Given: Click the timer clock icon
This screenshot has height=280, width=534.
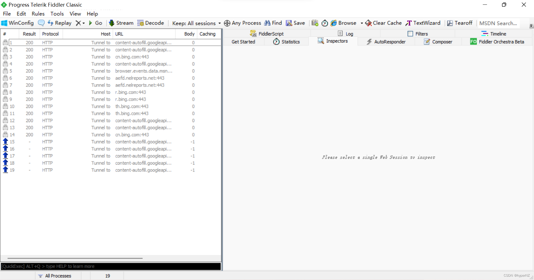Looking at the screenshot, I should (325, 23).
